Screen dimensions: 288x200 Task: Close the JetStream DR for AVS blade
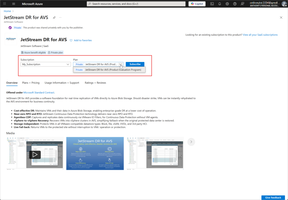point(281,17)
